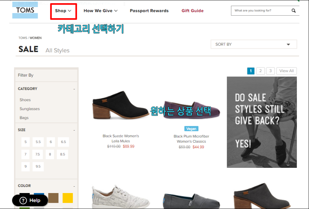Filter category by Sunglasses
Viewport: 309px width, 209px height.
pyautogui.click(x=29, y=109)
